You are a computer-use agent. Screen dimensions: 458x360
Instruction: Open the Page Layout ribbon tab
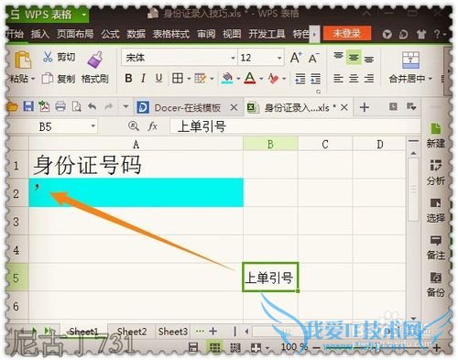75,34
